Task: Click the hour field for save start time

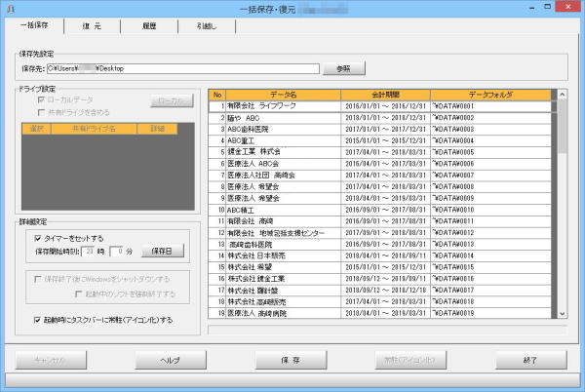Action: click(x=90, y=252)
